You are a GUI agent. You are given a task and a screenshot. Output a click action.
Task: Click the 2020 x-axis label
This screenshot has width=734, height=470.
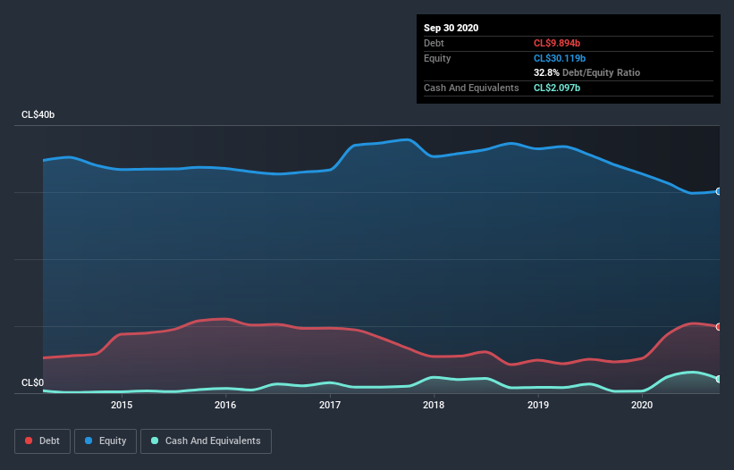(x=642, y=405)
